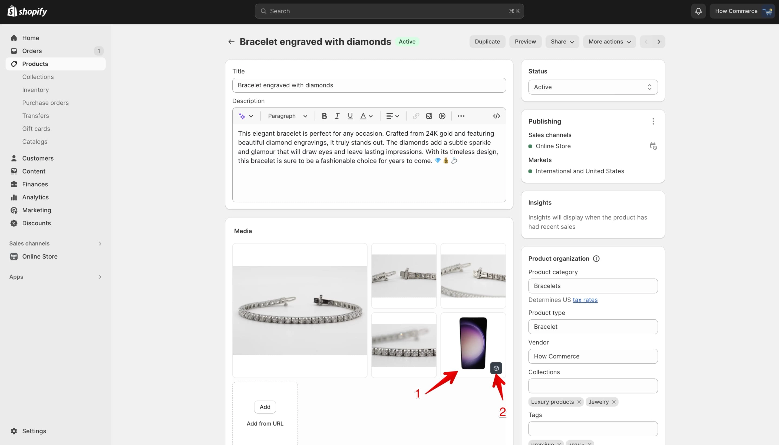
Task: Go to previous product arrow
Action: [646, 42]
